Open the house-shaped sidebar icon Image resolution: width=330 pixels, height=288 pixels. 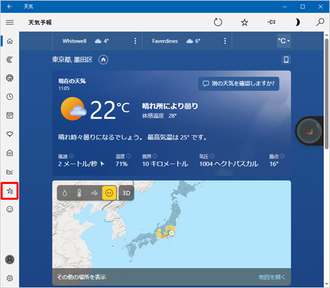pyautogui.click(x=10, y=153)
